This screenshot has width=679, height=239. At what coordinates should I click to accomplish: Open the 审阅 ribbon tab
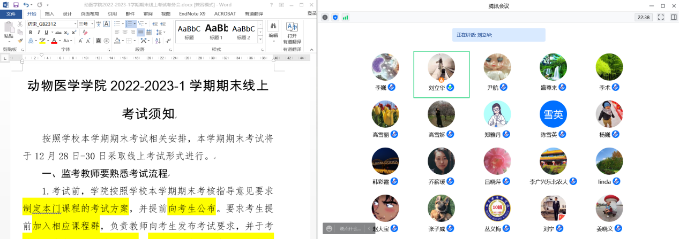click(148, 14)
